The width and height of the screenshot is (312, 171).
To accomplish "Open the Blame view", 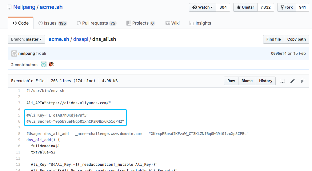I will point(247,81).
